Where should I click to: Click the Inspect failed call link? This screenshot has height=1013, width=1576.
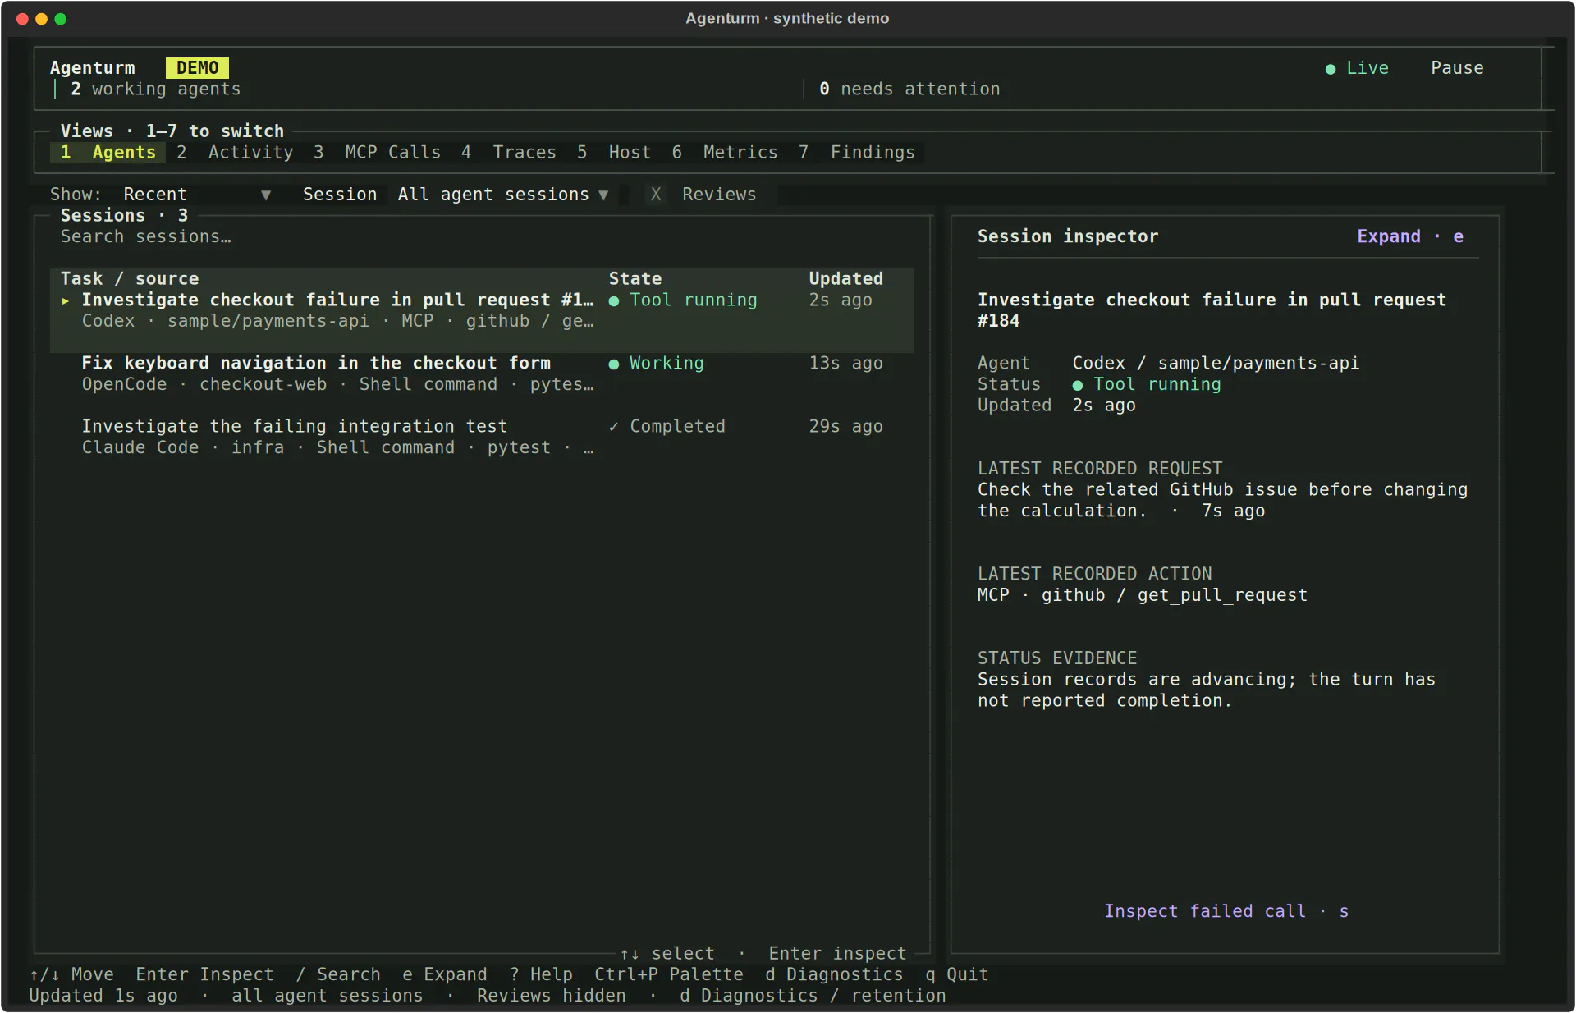(1226, 911)
